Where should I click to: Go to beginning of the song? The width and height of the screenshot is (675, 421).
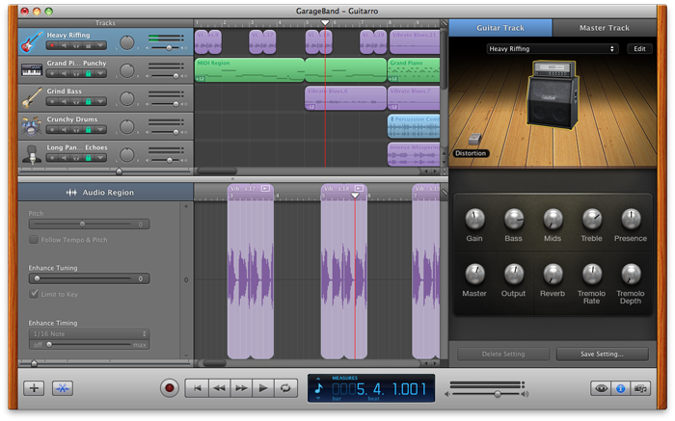pos(197,388)
